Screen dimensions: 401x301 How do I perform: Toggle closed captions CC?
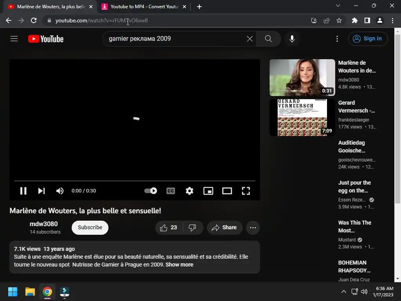[x=171, y=191]
